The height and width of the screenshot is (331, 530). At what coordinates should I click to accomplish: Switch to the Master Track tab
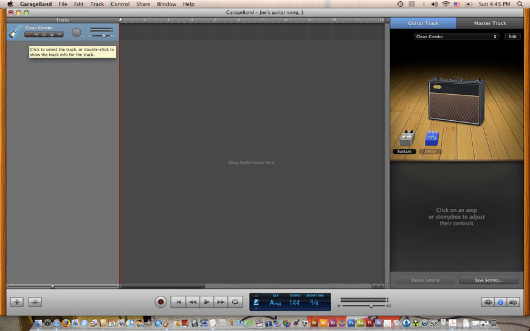point(490,23)
